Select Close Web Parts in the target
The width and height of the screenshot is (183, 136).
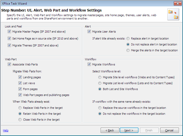click(x=20, y=120)
